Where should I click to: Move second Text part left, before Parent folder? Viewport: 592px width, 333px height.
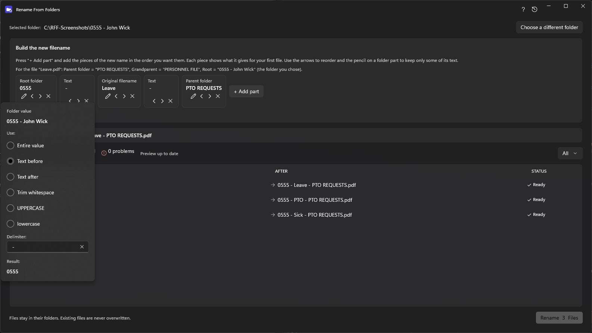(x=154, y=101)
